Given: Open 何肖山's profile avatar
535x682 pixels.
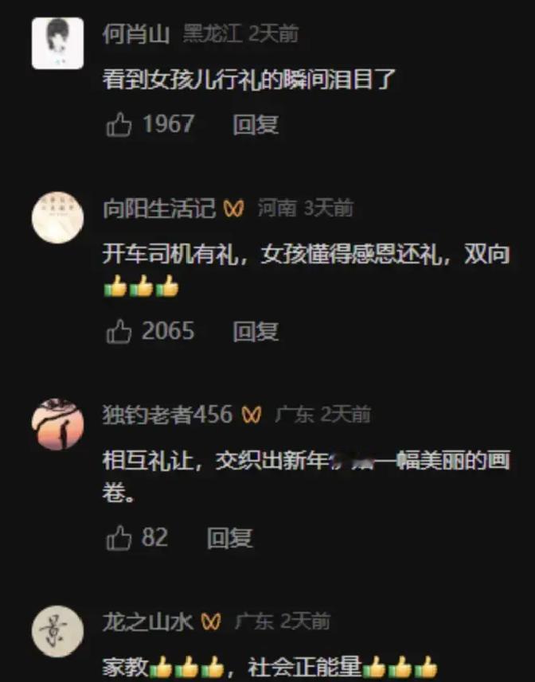Looking at the screenshot, I should (x=58, y=43).
